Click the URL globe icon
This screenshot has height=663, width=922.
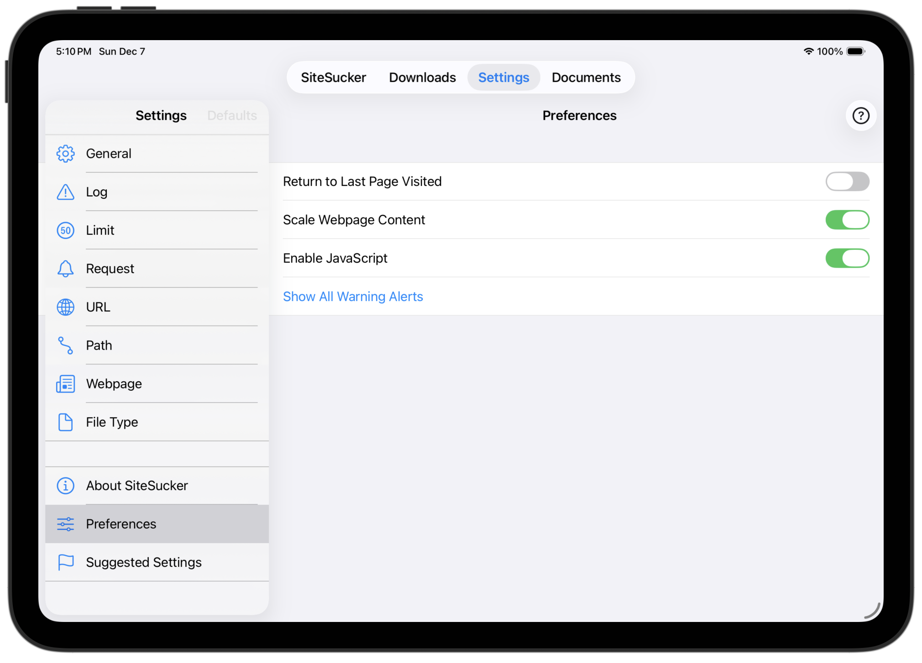[65, 307]
